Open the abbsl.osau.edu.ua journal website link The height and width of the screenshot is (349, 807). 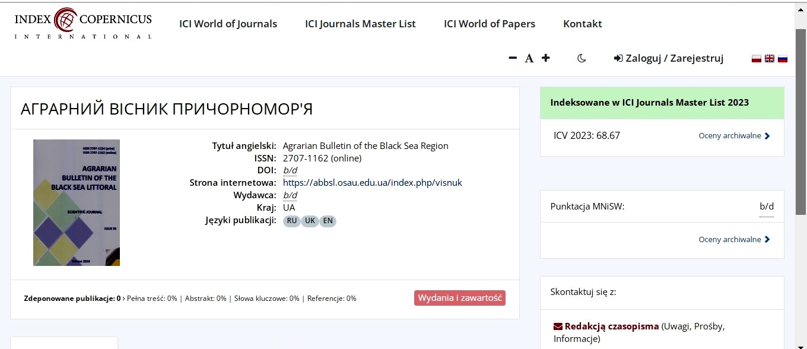click(x=372, y=183)
